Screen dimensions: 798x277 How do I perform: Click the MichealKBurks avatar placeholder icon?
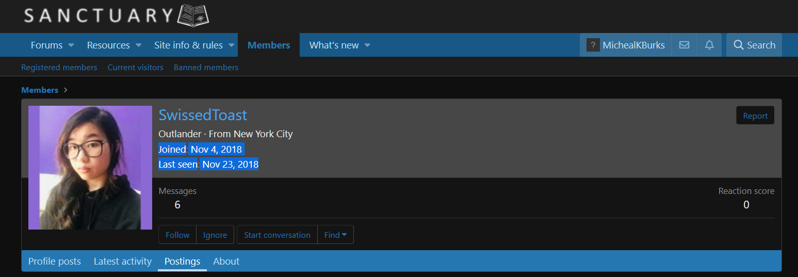pos(593,45)
